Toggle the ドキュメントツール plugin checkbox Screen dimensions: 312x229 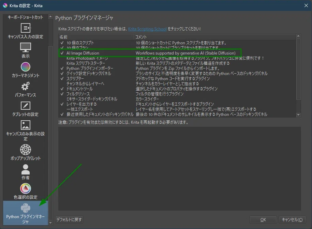(x=62, y=89)
